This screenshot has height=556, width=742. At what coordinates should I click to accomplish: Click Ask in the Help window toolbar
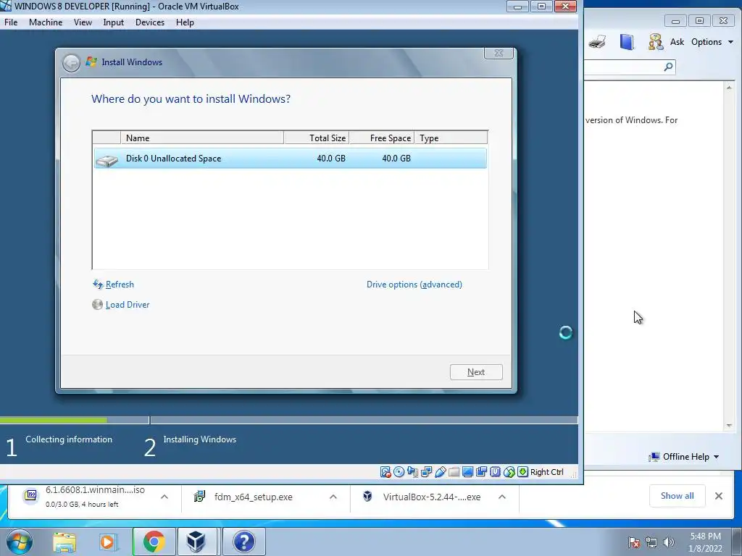click(x=678, y=42)
